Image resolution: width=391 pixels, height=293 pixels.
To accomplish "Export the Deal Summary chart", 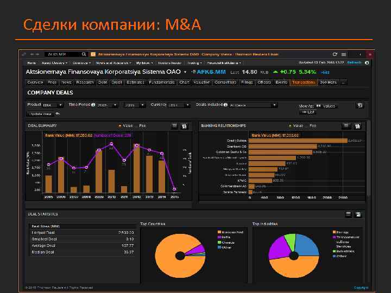I will (x=184, y=126).
